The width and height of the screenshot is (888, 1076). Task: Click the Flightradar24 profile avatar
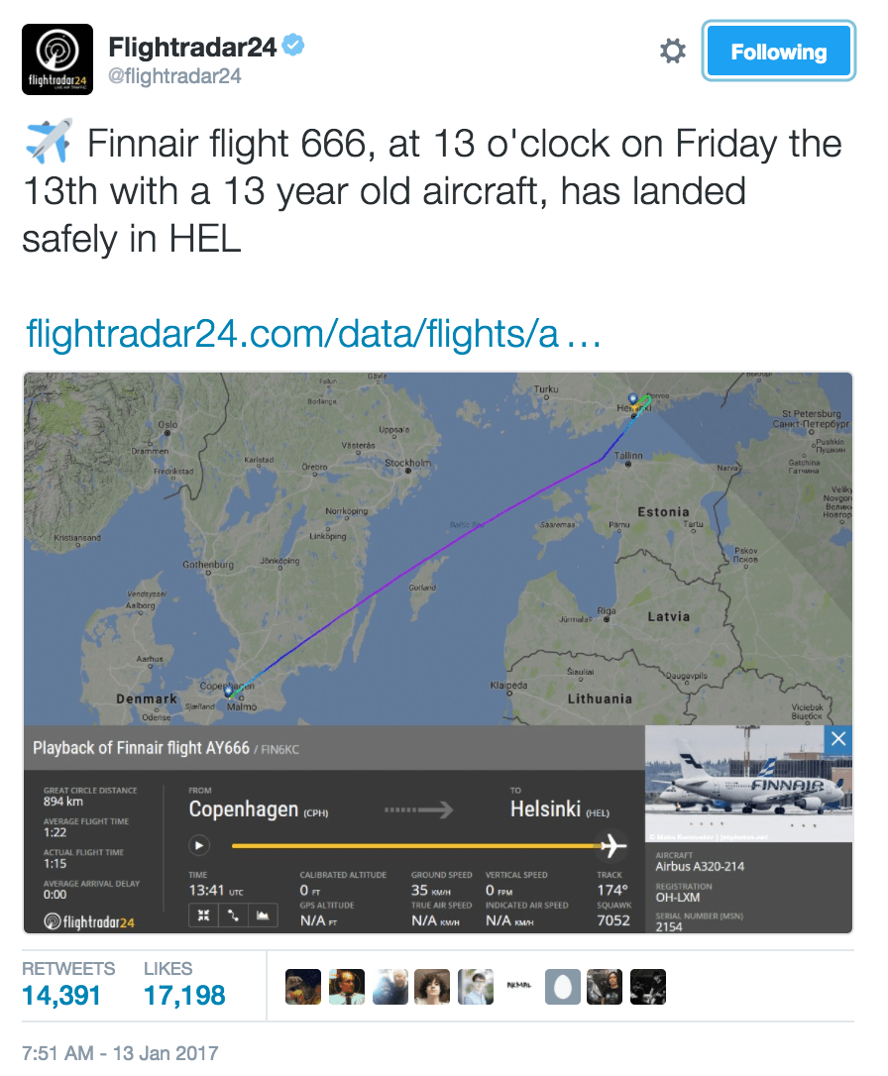[x=57, y=59]
